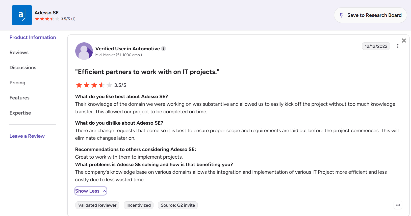The height and width of the screenshot is (216, 411).
Task: Click the question "What do you dislike about Adesso SE?"
Action: (x=119, y=123)
